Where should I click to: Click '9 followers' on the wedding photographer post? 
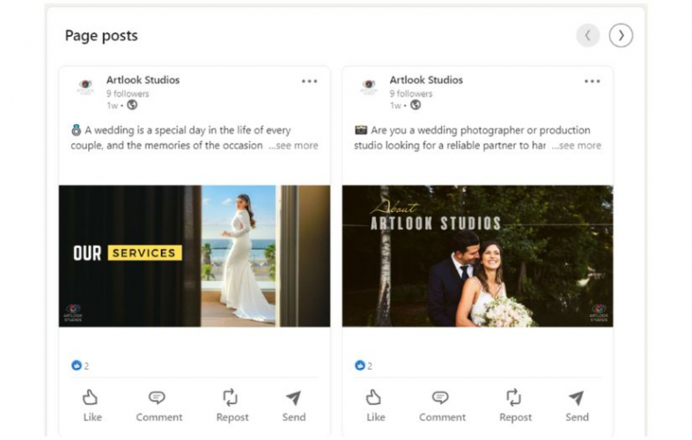click(411, 93)
